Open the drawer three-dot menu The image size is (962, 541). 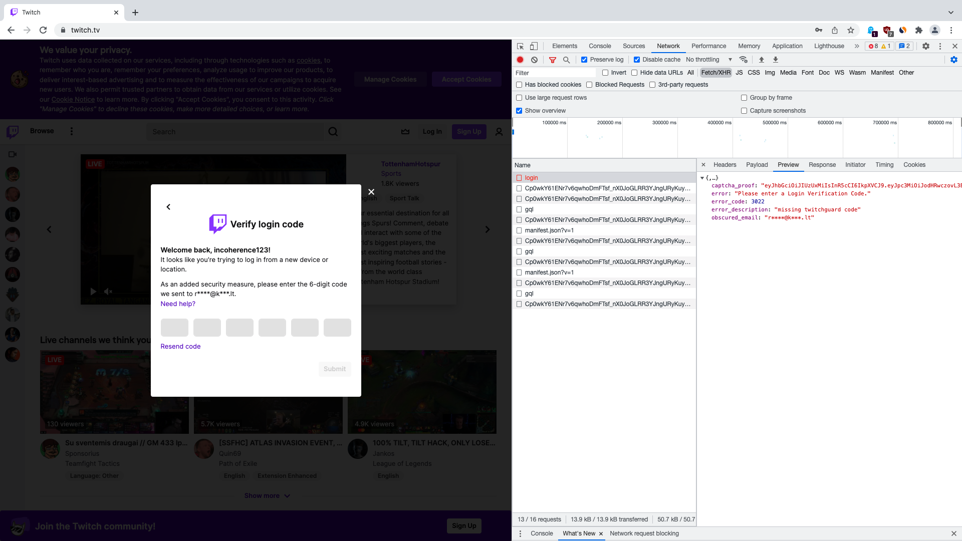pos(520,533)
